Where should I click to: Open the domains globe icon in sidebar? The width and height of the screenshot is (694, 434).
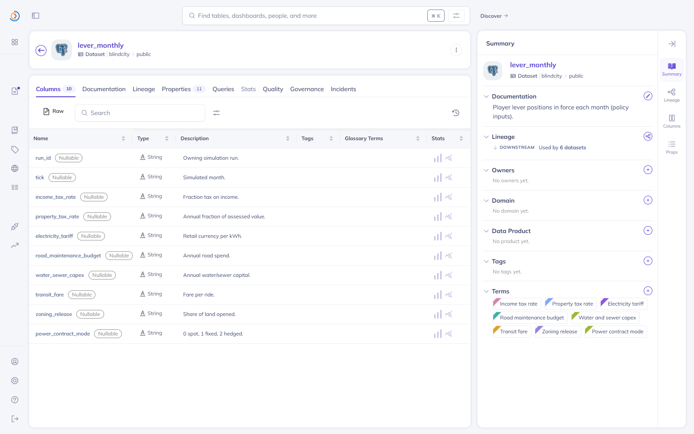click(15, 168)
